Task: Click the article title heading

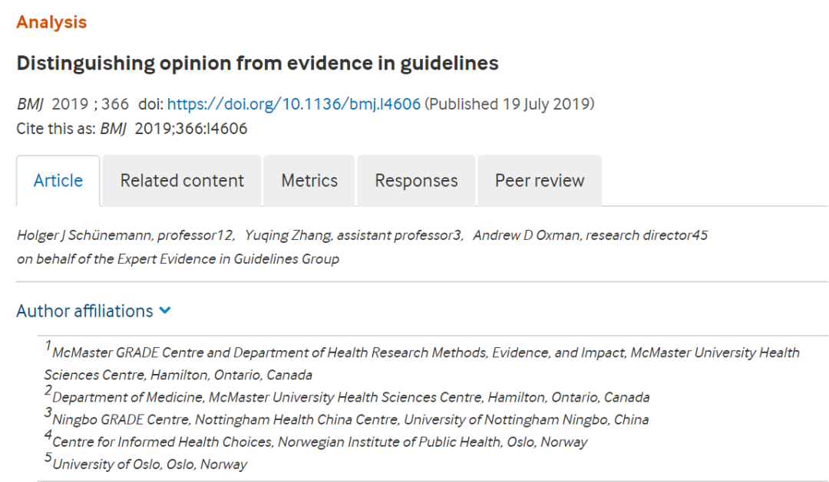Action: tap(257, 64)
